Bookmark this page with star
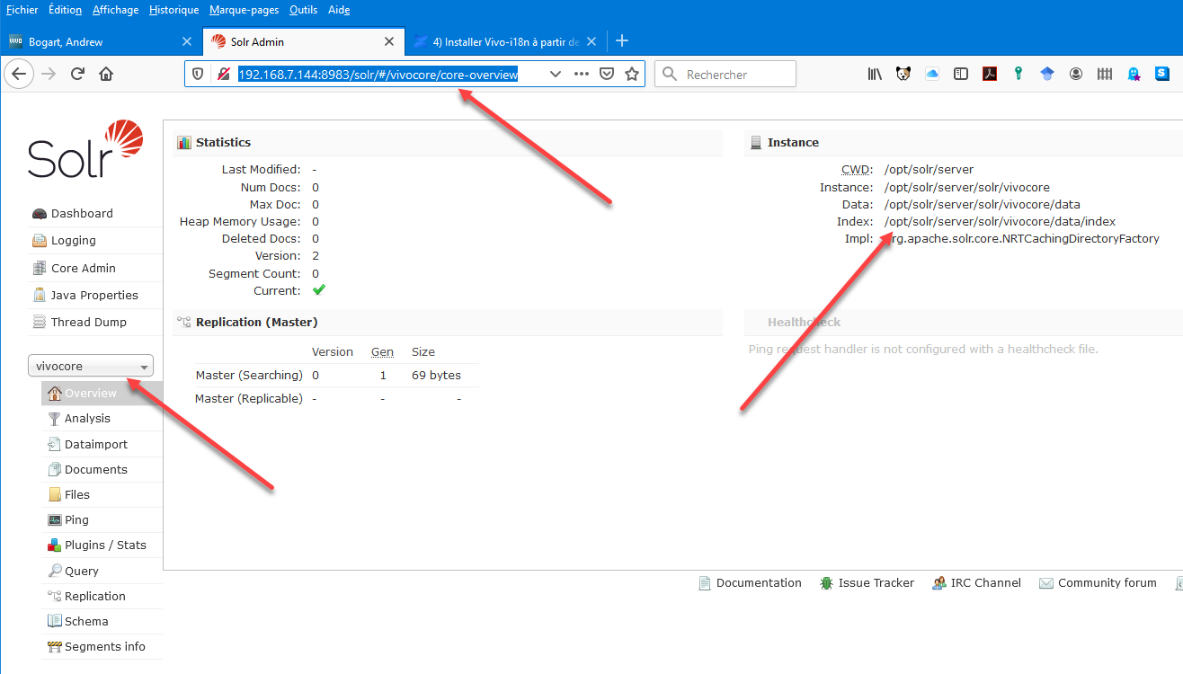The image size is (1183, 674). (632, 74)
